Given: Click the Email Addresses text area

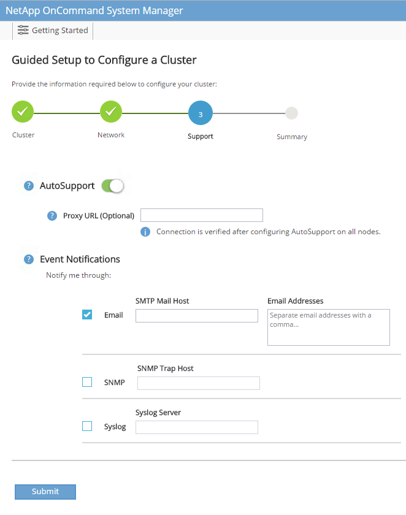Looking at the screenshot, I should tap(328, 327).
